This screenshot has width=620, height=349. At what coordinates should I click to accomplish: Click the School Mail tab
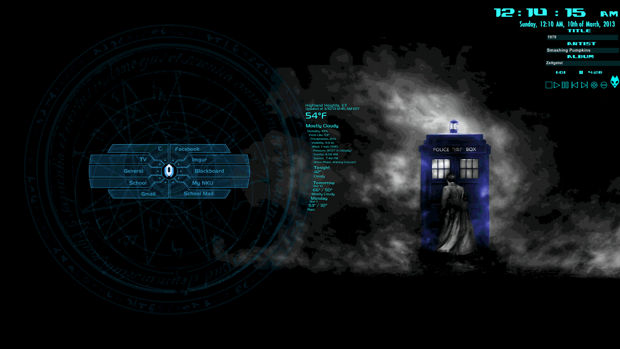pos(199,193)
